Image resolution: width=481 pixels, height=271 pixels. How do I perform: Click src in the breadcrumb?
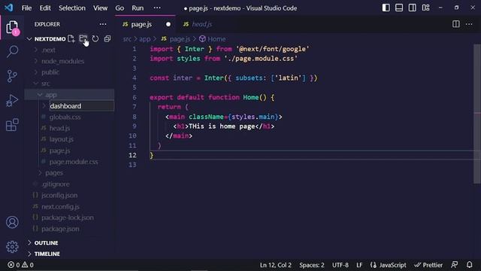(127, 39)
